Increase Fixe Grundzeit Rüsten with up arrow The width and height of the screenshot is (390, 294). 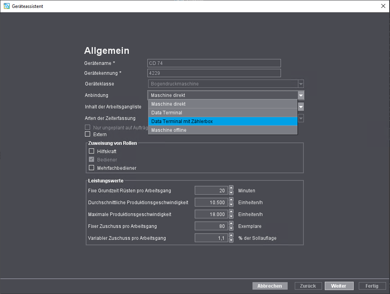coord(231,188)
